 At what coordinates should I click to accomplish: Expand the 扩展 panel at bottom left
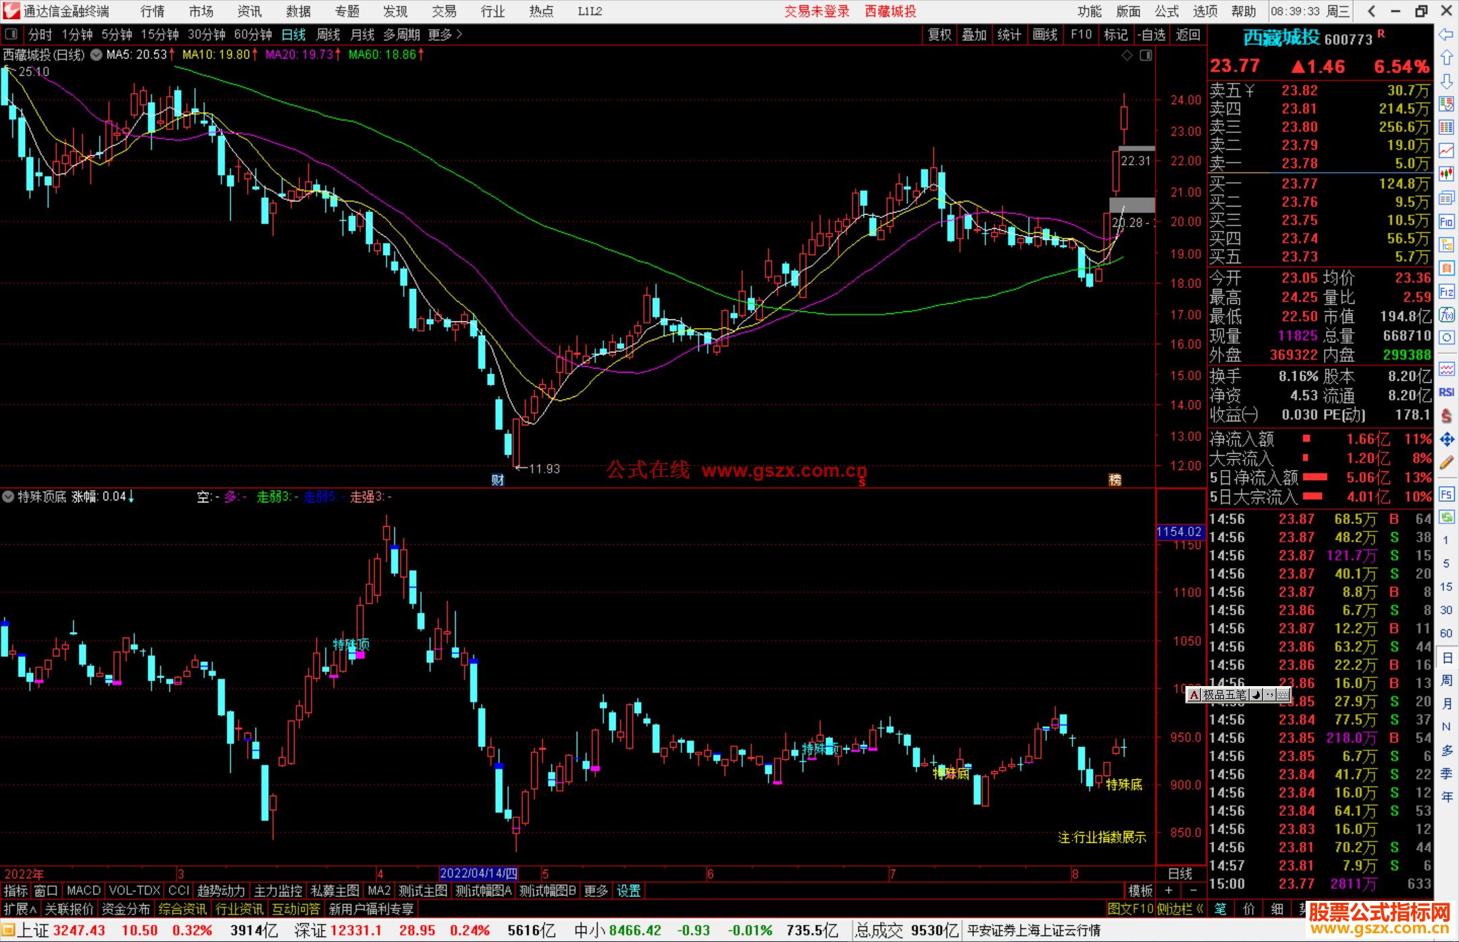[20, 909]
